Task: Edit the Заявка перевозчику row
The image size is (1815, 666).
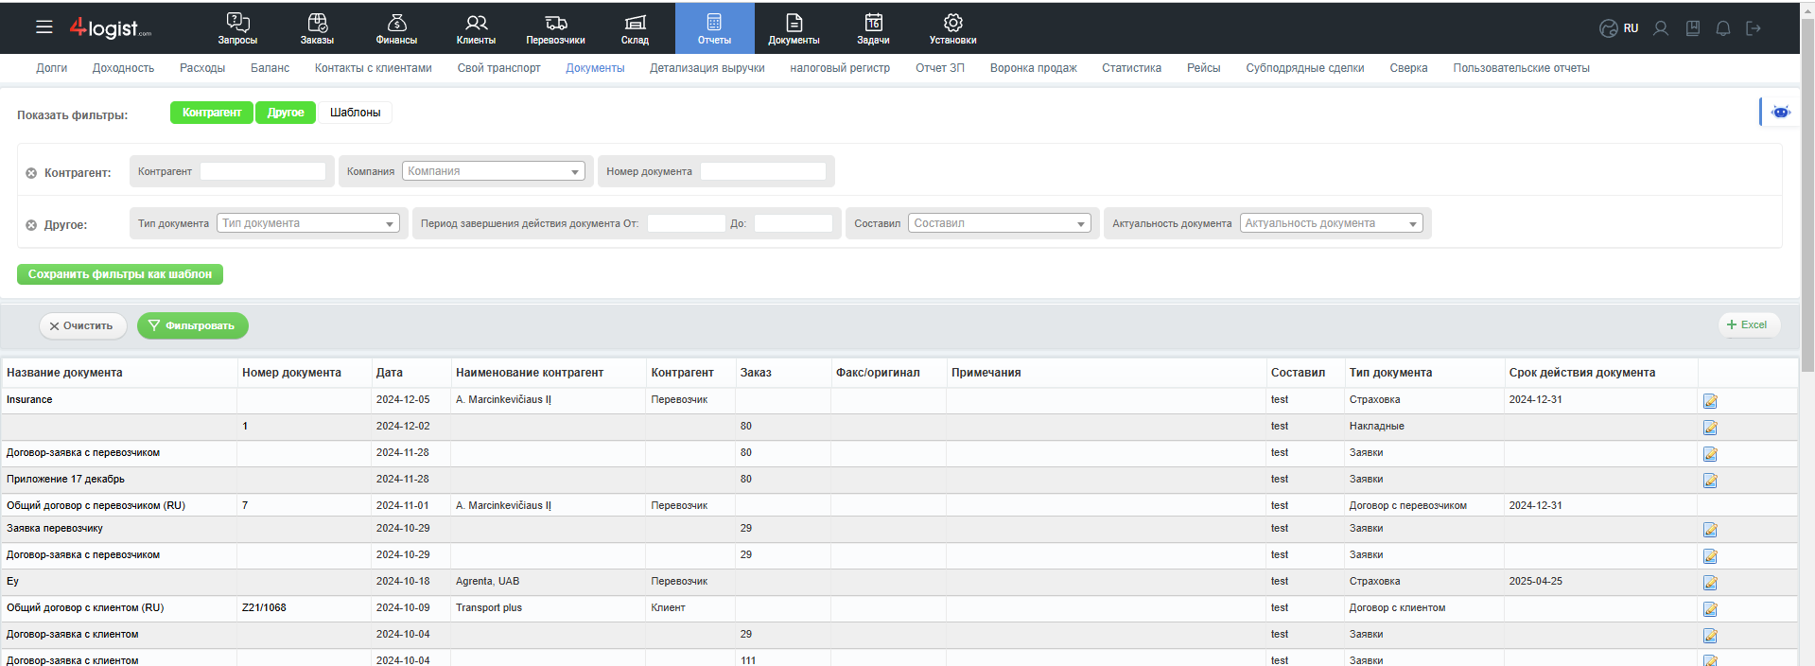Action: click(x=1710, y=530)
